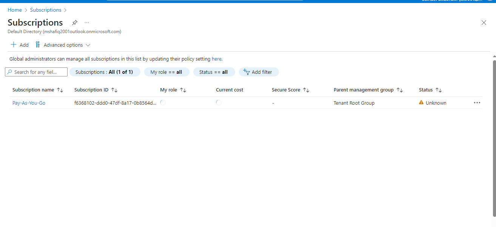This screenshot has height=227, width=496.
Task: Open the Subscriptions : All filter pill
Action: tap(105, 72)
